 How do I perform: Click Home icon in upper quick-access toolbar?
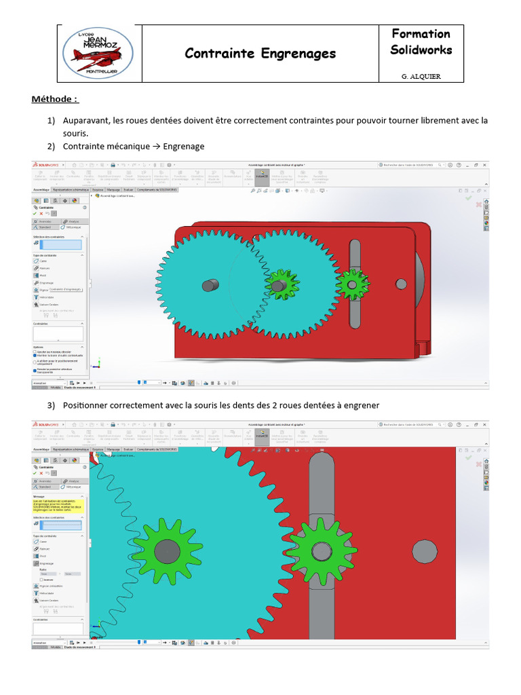pos(75,165)
